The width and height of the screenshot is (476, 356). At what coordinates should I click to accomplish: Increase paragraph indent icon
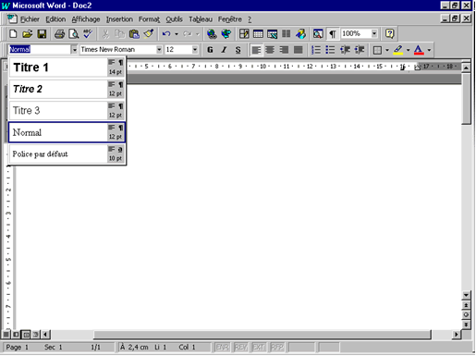click(x=360, y=50)
